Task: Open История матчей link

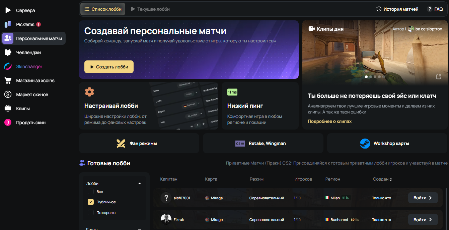Action: pos(397,9)
